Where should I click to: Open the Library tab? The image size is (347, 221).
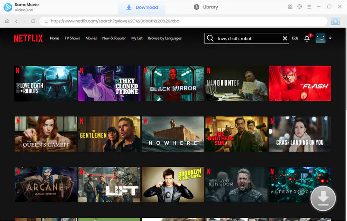206,7
